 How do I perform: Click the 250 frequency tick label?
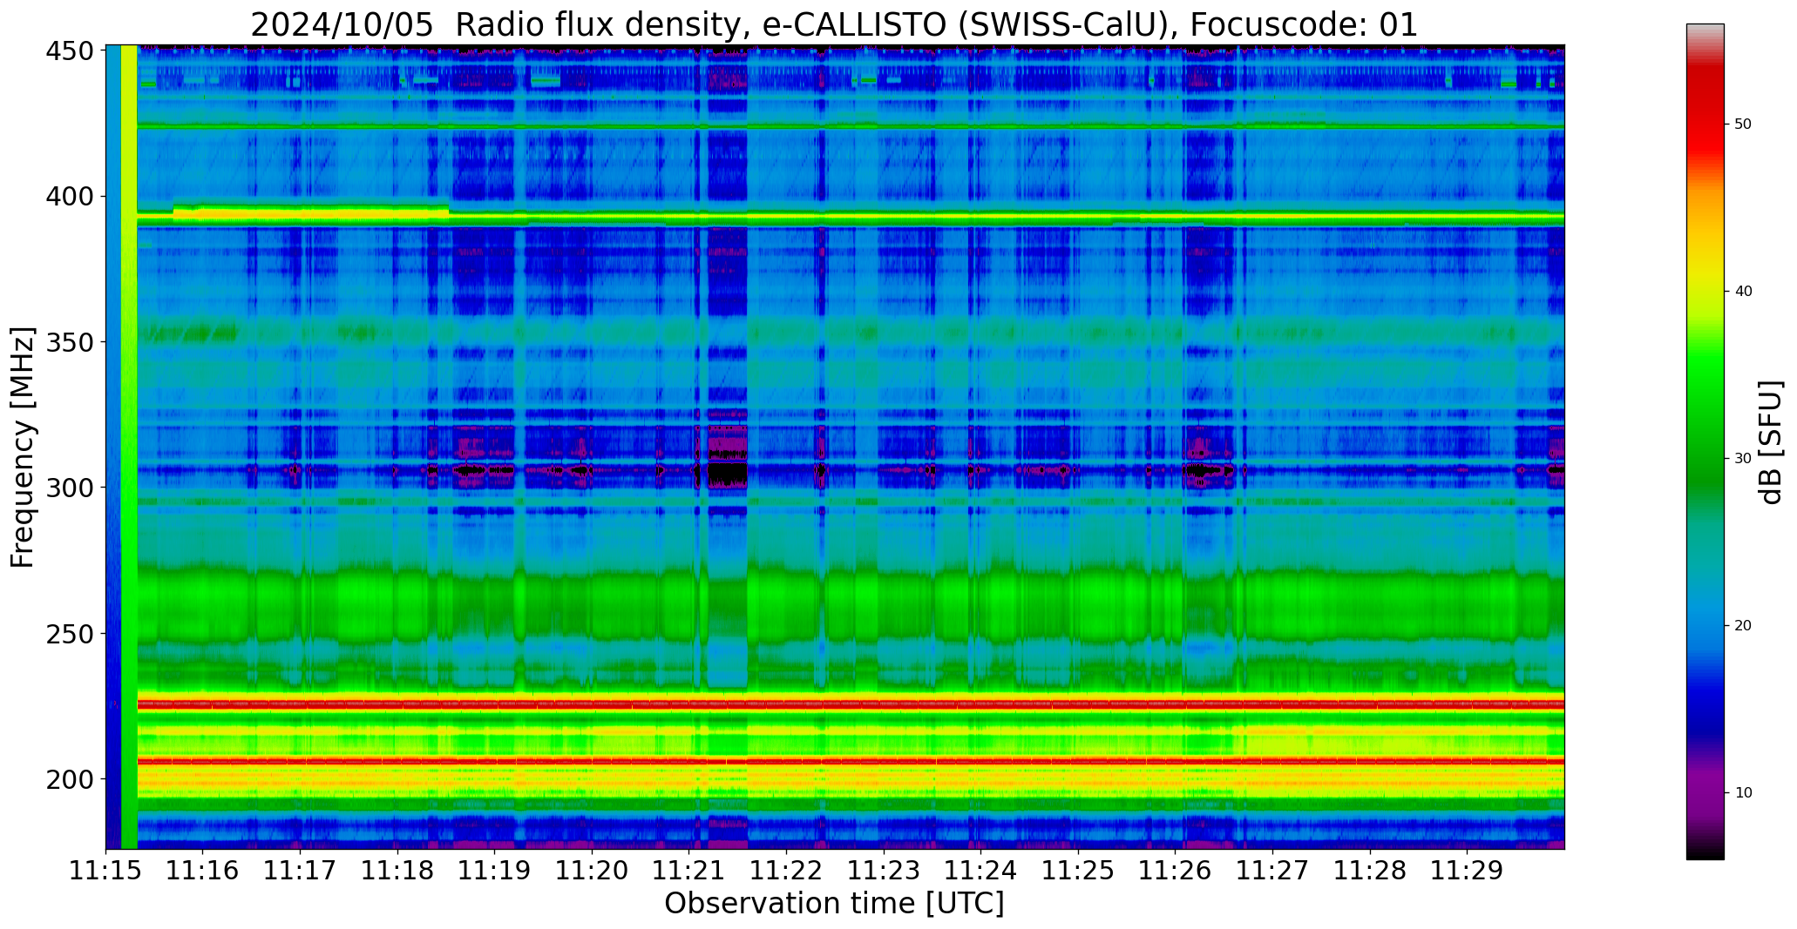(x=70, y=633)
